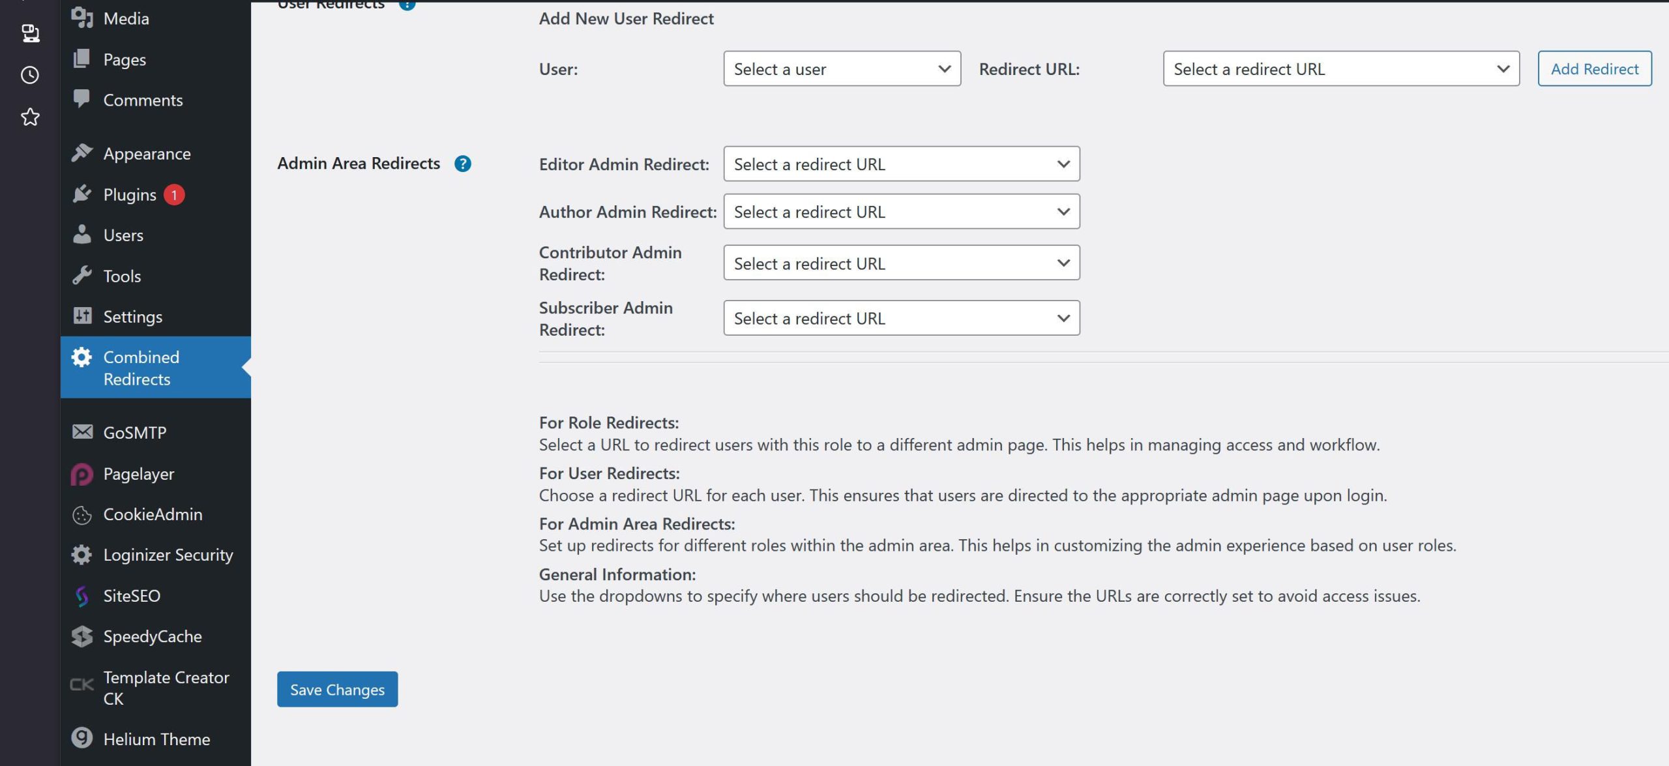
Task: Click the CookieAdmin cookie icon
Action: [82, 515]
